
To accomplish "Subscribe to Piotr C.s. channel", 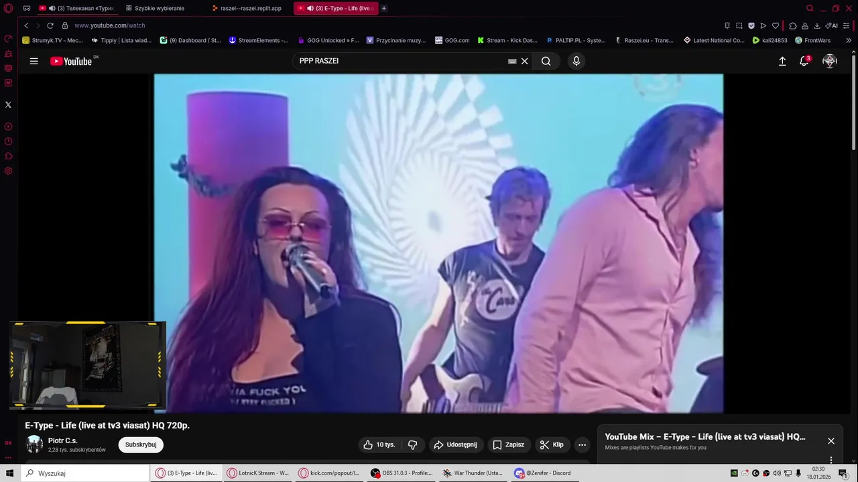I will [141, 445].
